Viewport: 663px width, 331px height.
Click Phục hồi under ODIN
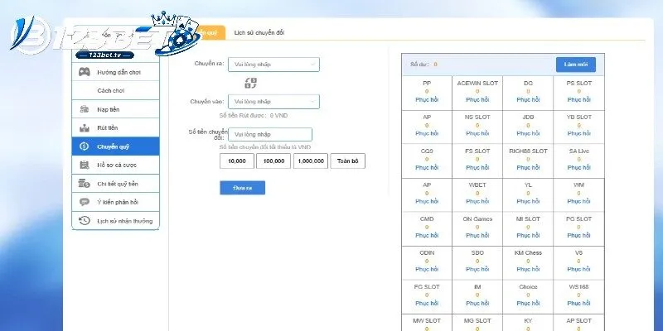point(427,269)
